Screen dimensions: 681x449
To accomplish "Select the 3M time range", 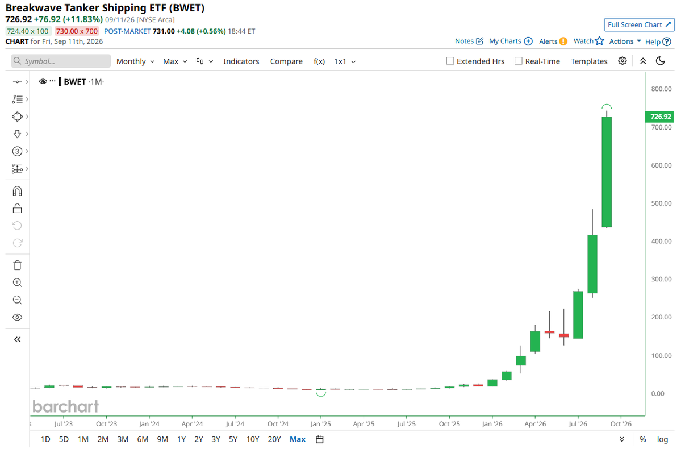I will click(123, 439).
